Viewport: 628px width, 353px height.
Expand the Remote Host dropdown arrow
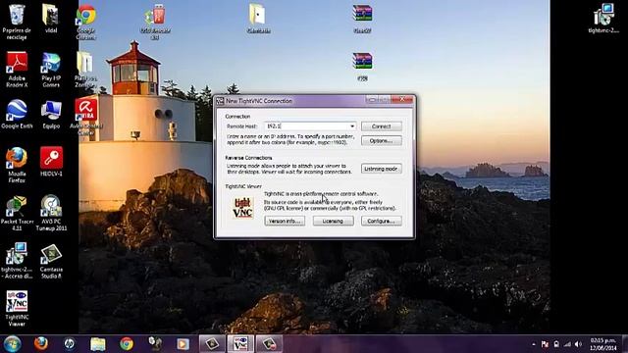pyautogui.click(x=352, y=126)
